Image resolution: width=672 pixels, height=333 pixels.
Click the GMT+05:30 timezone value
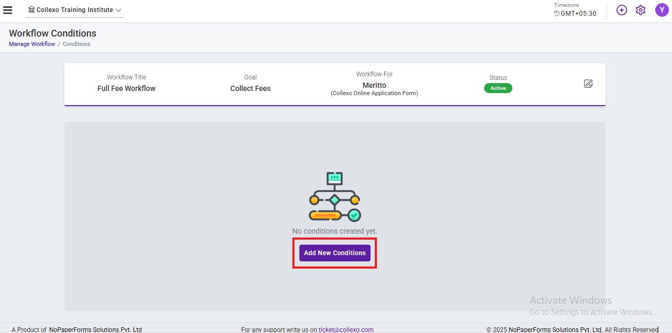(x=578, y=14)
